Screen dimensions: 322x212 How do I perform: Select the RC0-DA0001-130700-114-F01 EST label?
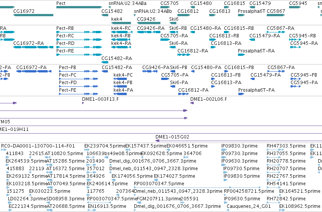[x=38, y=146]
